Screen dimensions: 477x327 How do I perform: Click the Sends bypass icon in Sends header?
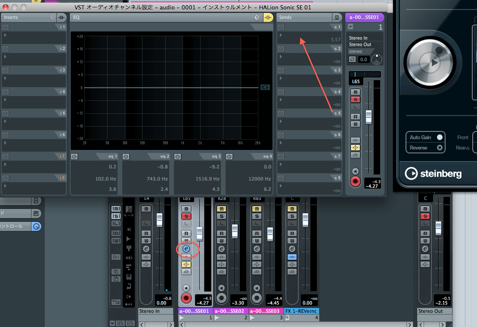(x=336, y=18)
